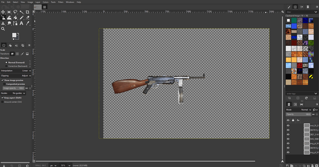
Task: Select the Free Select lasso tool
Action: click(x=15, y=12)
